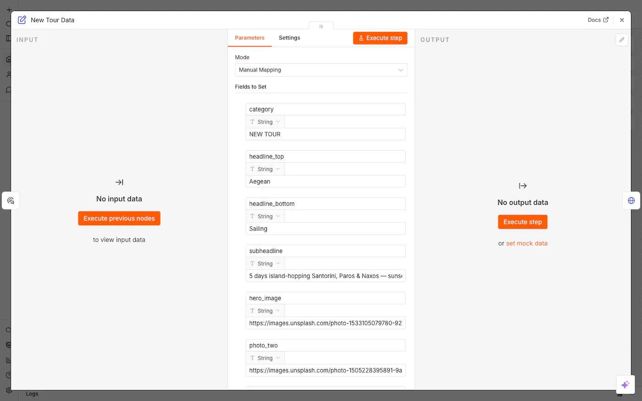Viewport: 642px width, 401px height.
Task: Open the String type dropdown for headline_bottom
Action: (x=265, y=216)
